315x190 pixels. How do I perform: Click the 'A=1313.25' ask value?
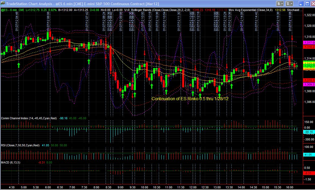coord(81,10)
